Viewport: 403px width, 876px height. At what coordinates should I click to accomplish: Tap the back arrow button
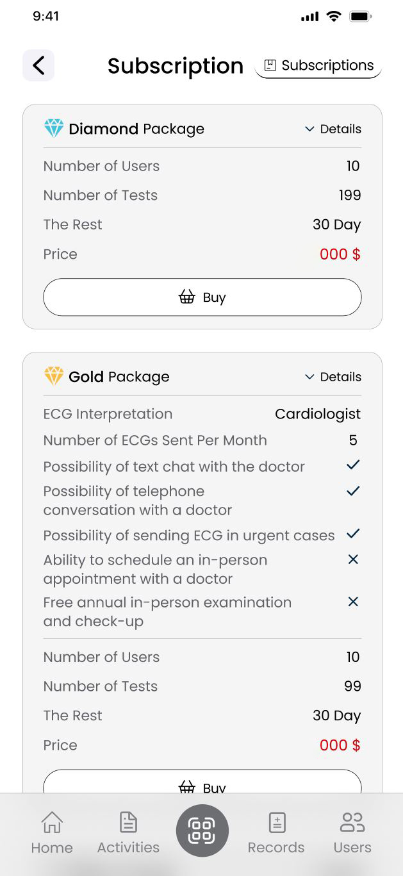[38, 65]
